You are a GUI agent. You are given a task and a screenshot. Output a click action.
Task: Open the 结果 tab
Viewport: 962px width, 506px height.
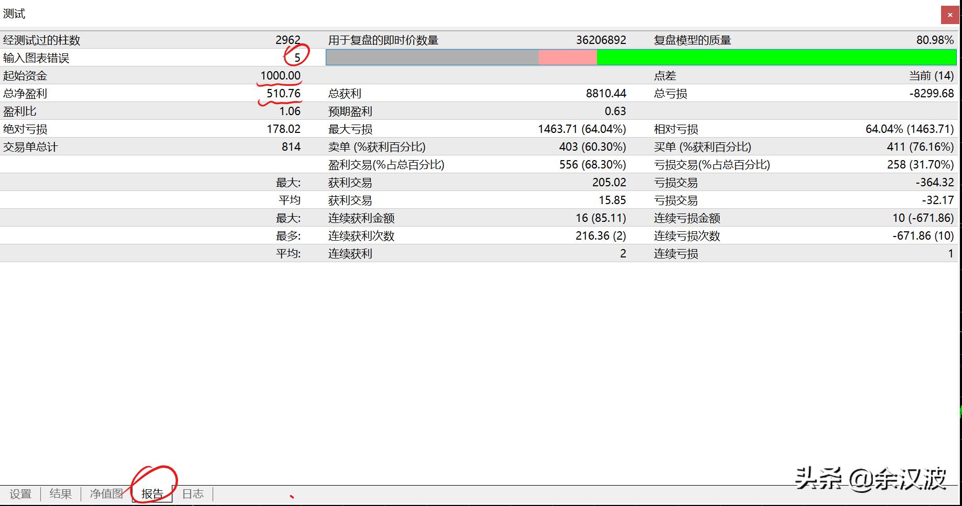[x=61, y=493]
